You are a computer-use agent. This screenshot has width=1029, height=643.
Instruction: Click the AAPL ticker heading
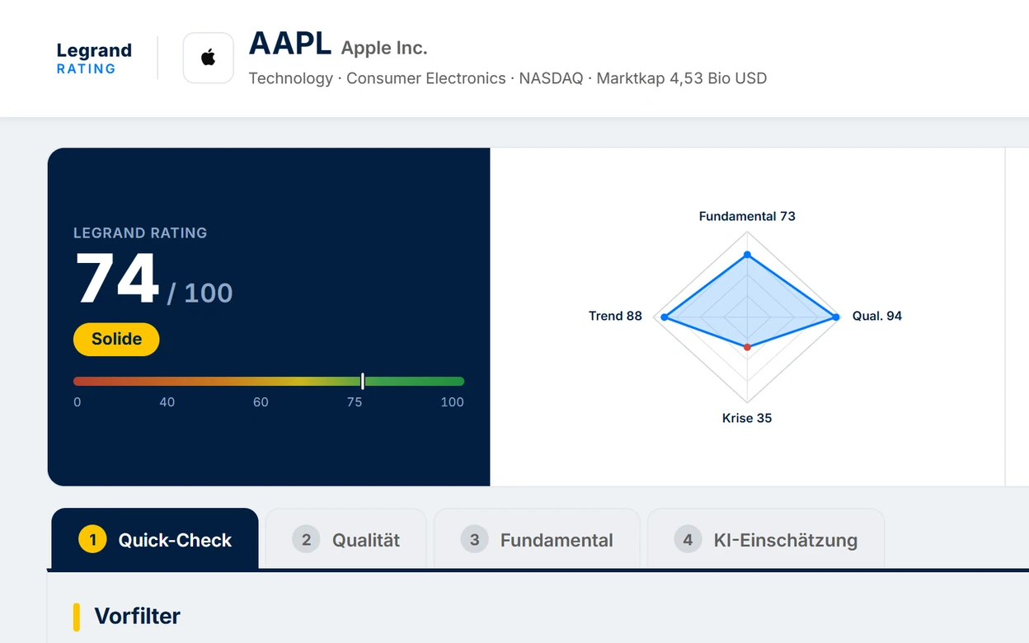click(x=290, y=44)
